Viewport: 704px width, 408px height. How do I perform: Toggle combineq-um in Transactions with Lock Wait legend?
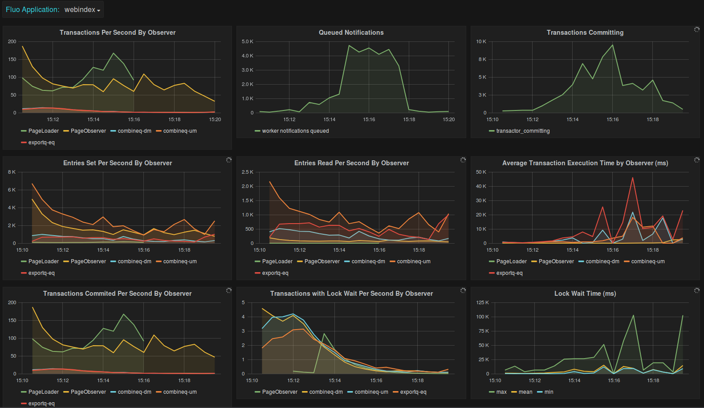tap(371, 392)
